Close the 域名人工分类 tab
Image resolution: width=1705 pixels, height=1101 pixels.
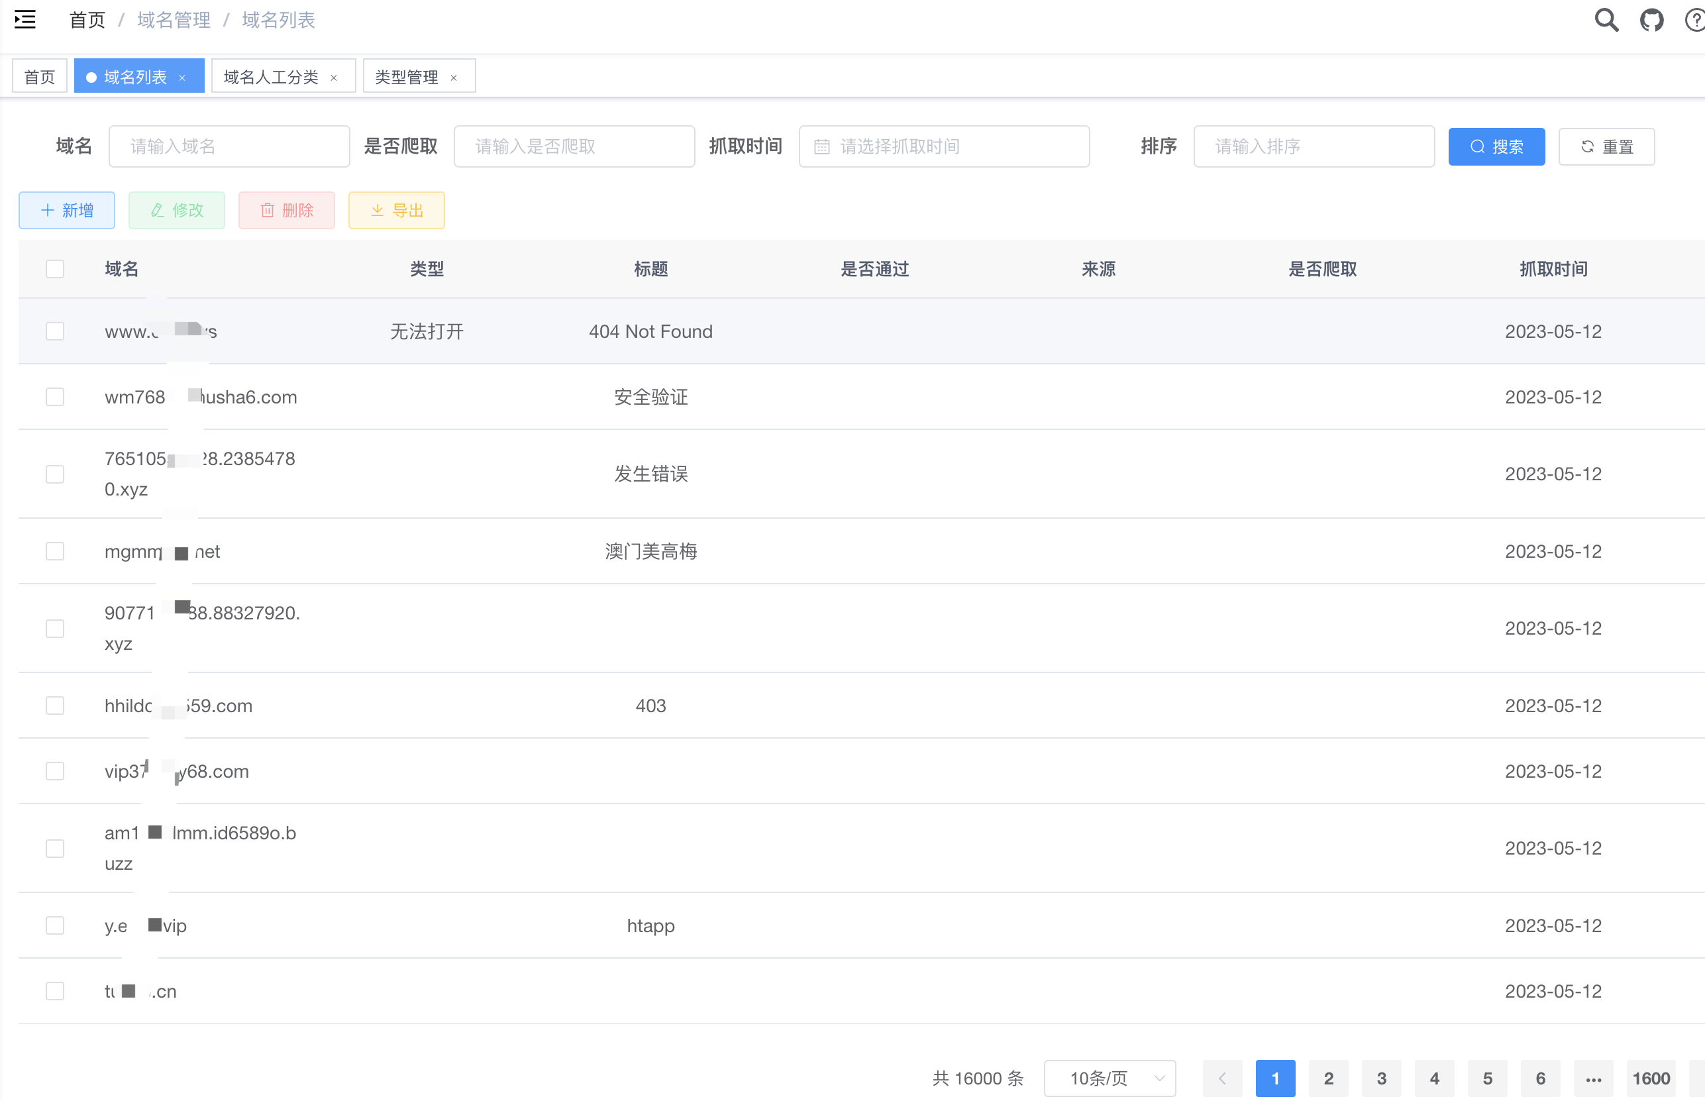click(334, 78)
